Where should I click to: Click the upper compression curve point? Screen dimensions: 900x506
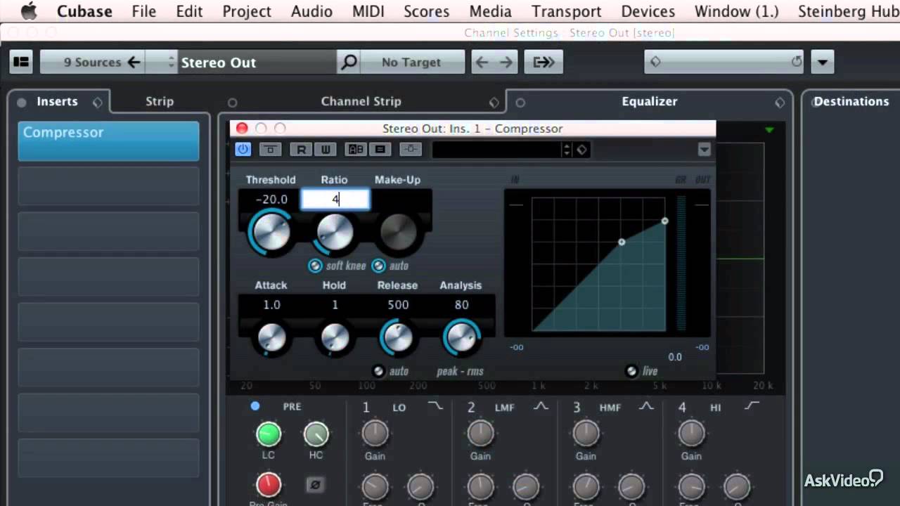(664, 221)
